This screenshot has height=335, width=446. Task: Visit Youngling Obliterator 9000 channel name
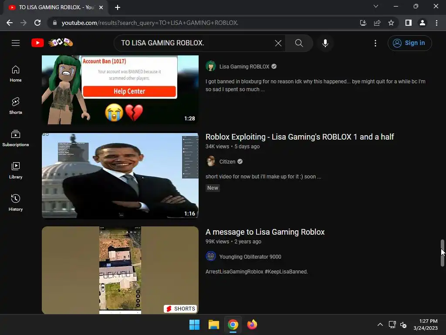250,256
